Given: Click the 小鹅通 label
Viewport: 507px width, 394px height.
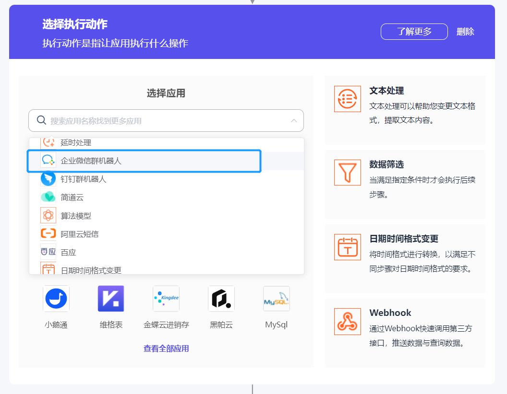Looking at the screenshot, I should [x=56, y=324].
